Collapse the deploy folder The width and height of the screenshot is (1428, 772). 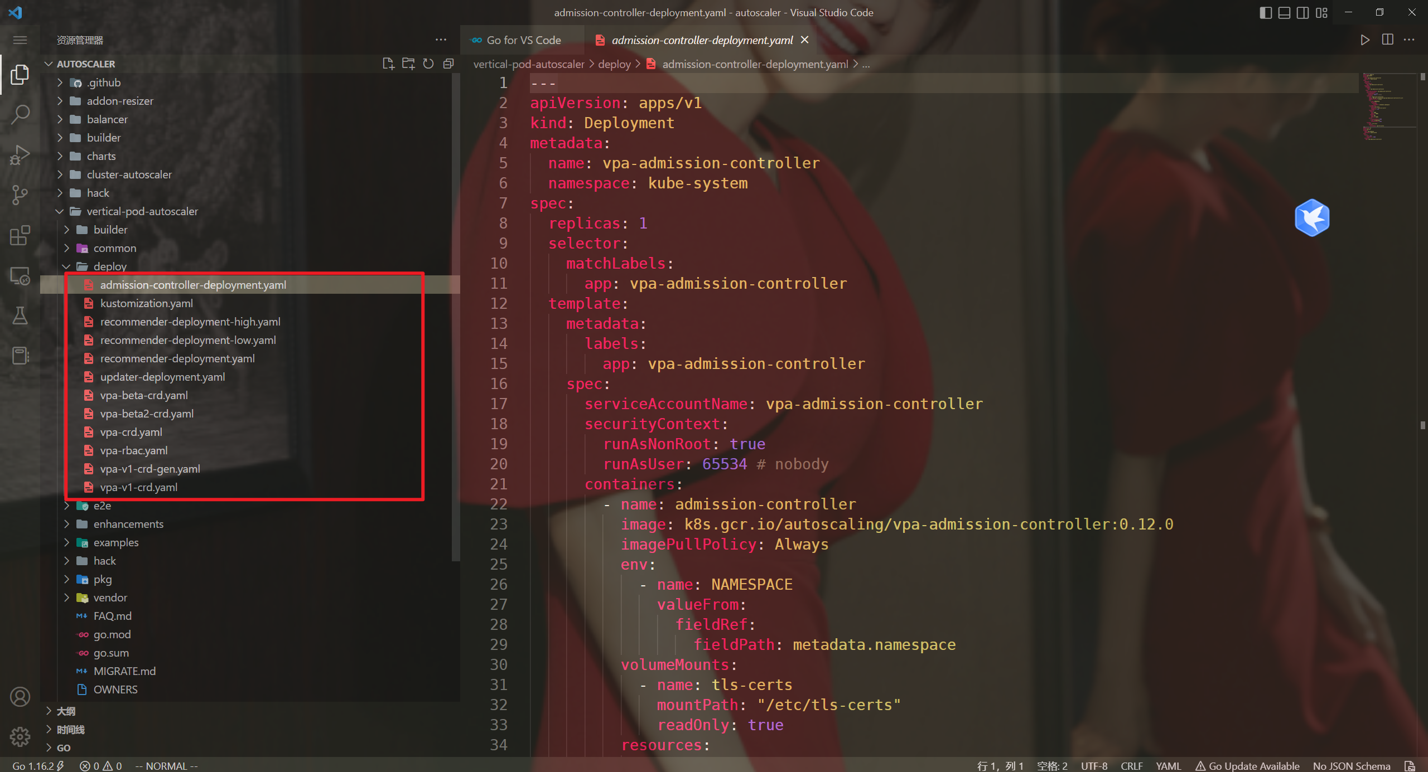point(251,266)
